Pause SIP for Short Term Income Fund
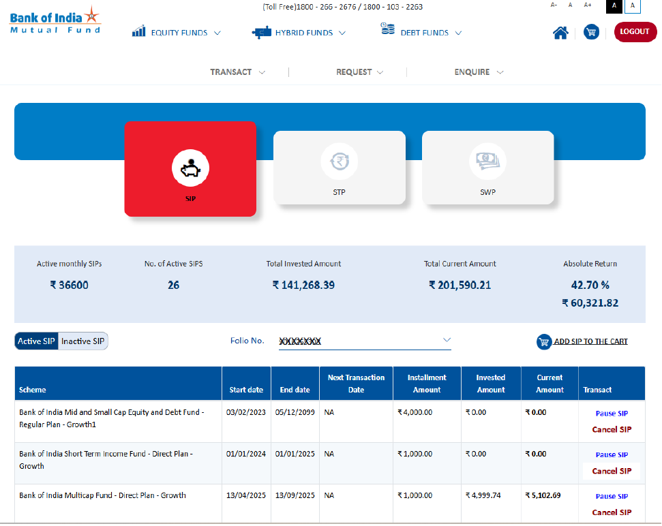 [612, 454]
